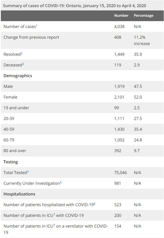This screenshot has height=238, width=164.
Task: Click the Hospitalizations section heading
Action: [x=19, y=194]
